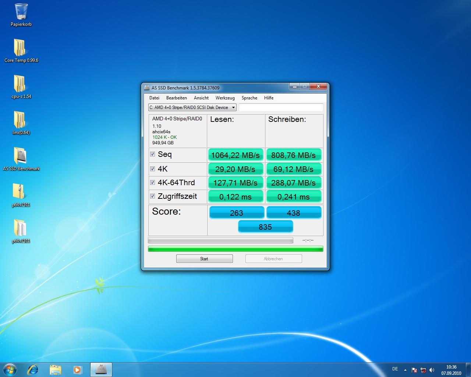Image resolution: width=471 pixels, height=377 pixels.
Task: Open the Action Center flag tray icon
Action: (414, 370)
